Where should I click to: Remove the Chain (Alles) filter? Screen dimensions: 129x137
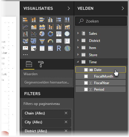coord(66,113)
